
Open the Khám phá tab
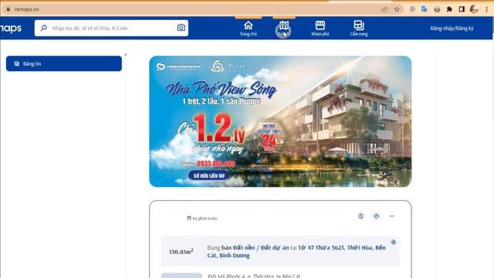(320, 29)
